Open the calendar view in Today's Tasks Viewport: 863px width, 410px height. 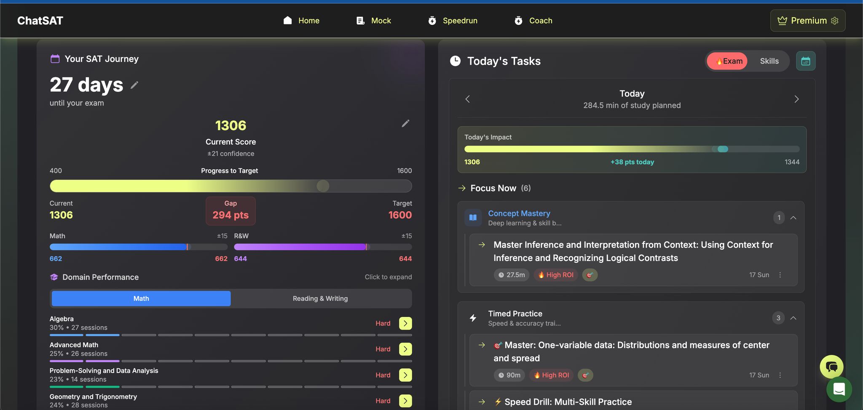[x=805, y=61]
